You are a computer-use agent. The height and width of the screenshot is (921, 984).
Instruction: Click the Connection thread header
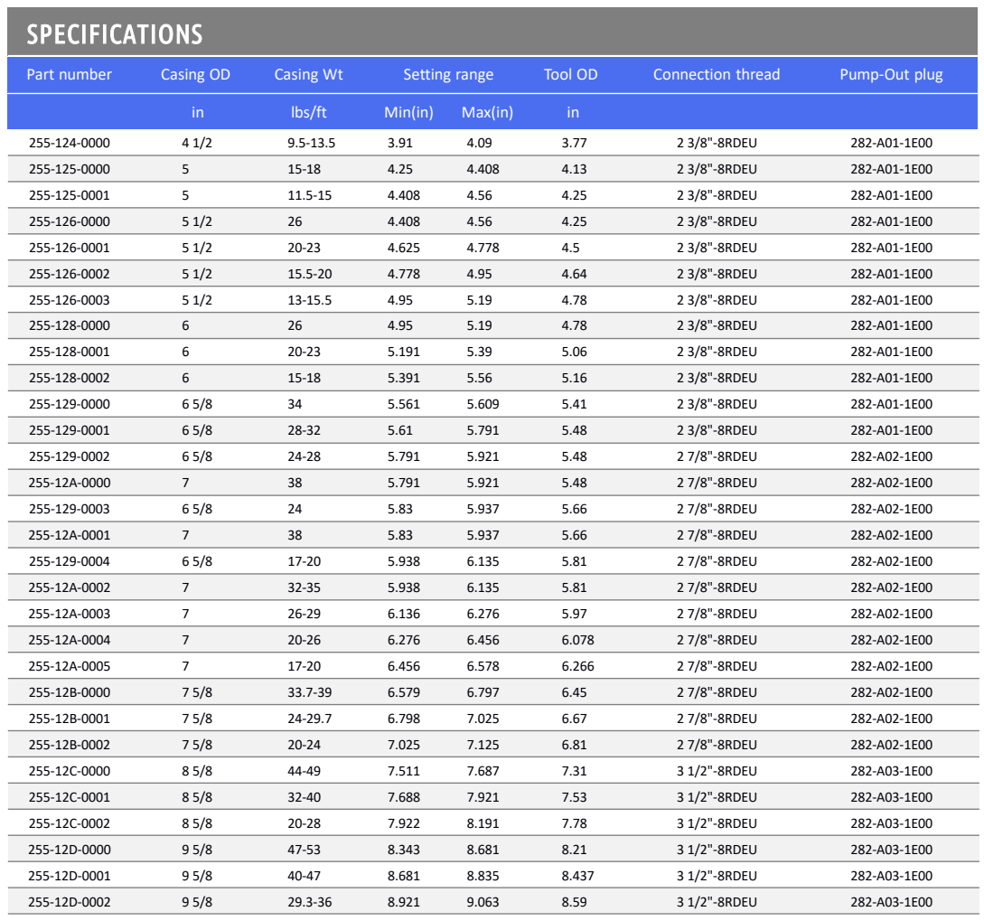(716, 75)
